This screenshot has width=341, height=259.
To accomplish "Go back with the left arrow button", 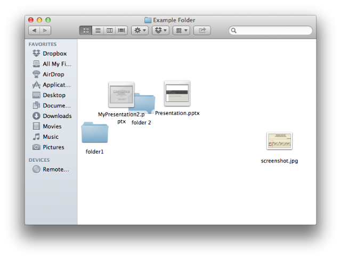I will [x=34, y=30].
